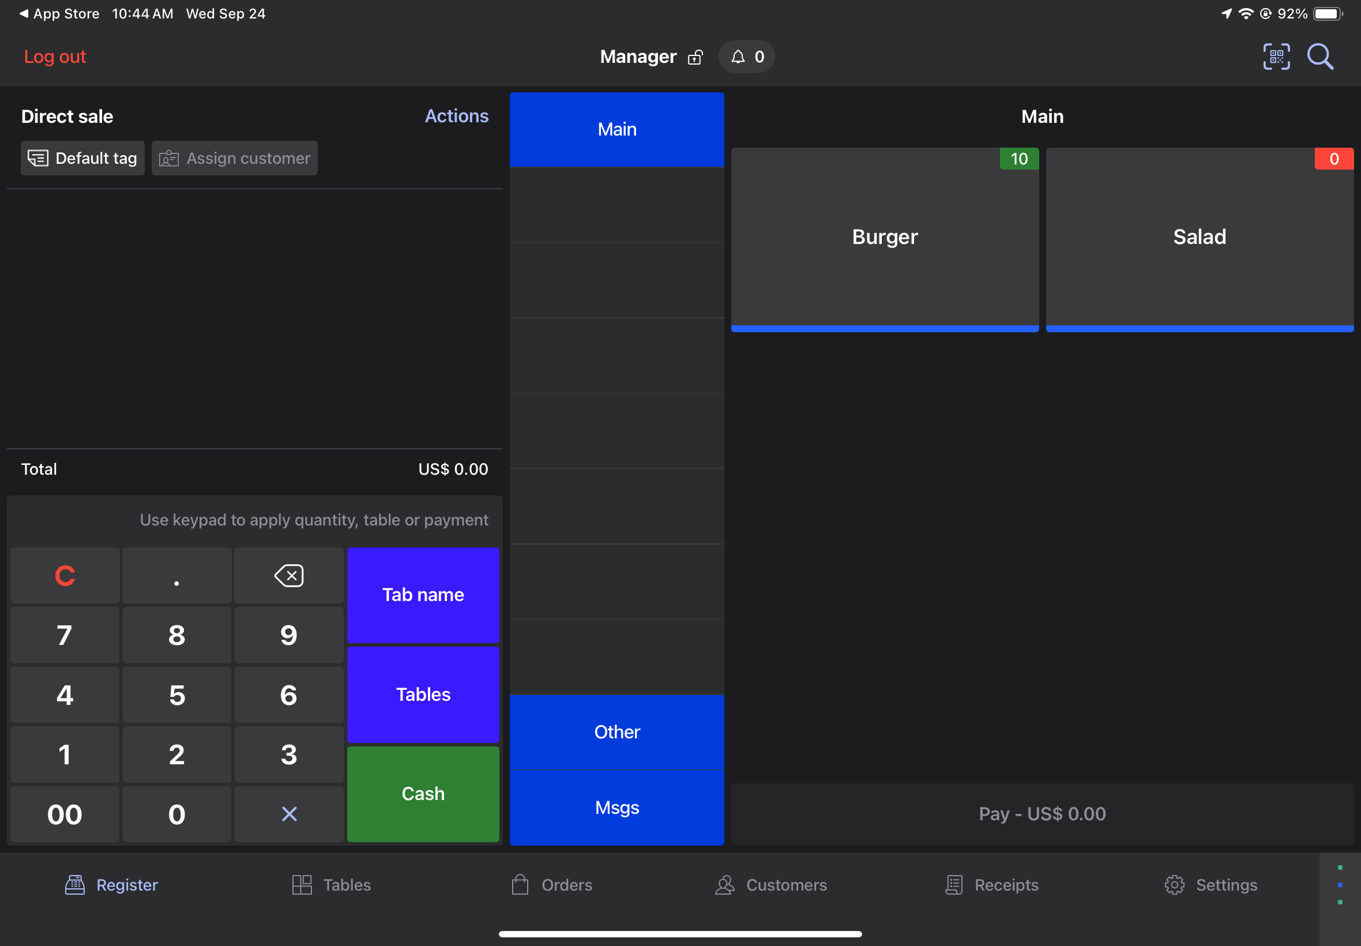Open the QR code scanner
This screenshot has width=1361, height=946.
tap(1276, 57)
